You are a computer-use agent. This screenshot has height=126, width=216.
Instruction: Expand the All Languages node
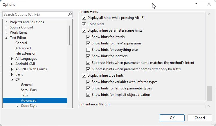pyautogui.click(x=12, y=59)
